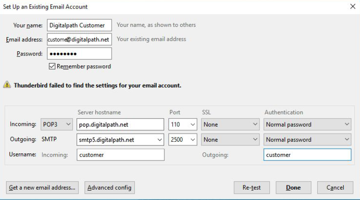
Task: Cancel the account setup
Action: click(x=335, y=188)
